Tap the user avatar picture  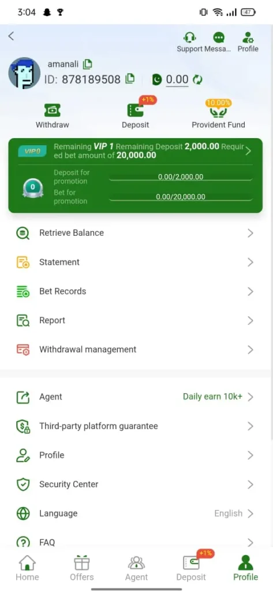pos(24,73)
